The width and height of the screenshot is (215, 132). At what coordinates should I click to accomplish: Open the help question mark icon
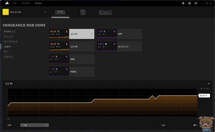[x=190, y=3]
